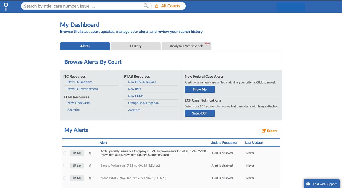The width and height of the screenshot is (342, 188).
Task: Tick the checkbox for Baez v. Pinker alert
Action: click(65, 166)
